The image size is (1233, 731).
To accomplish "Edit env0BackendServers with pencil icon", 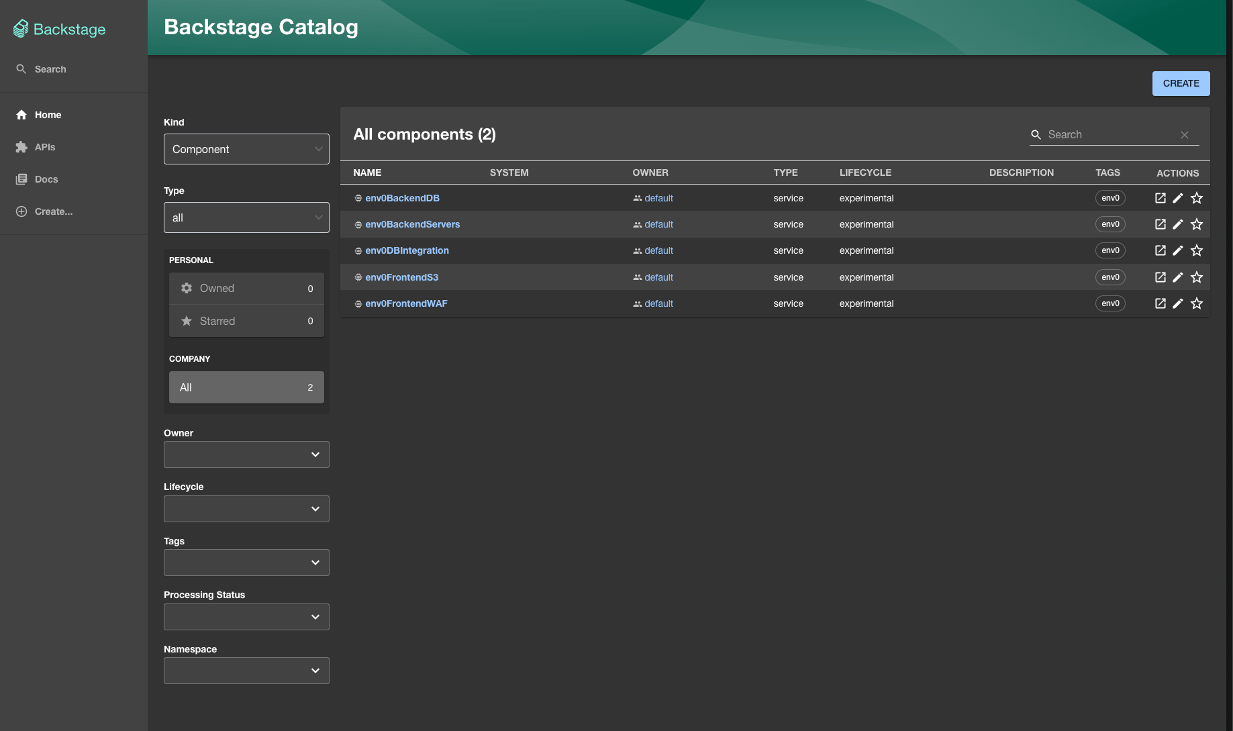I will tap(1178, 224).
